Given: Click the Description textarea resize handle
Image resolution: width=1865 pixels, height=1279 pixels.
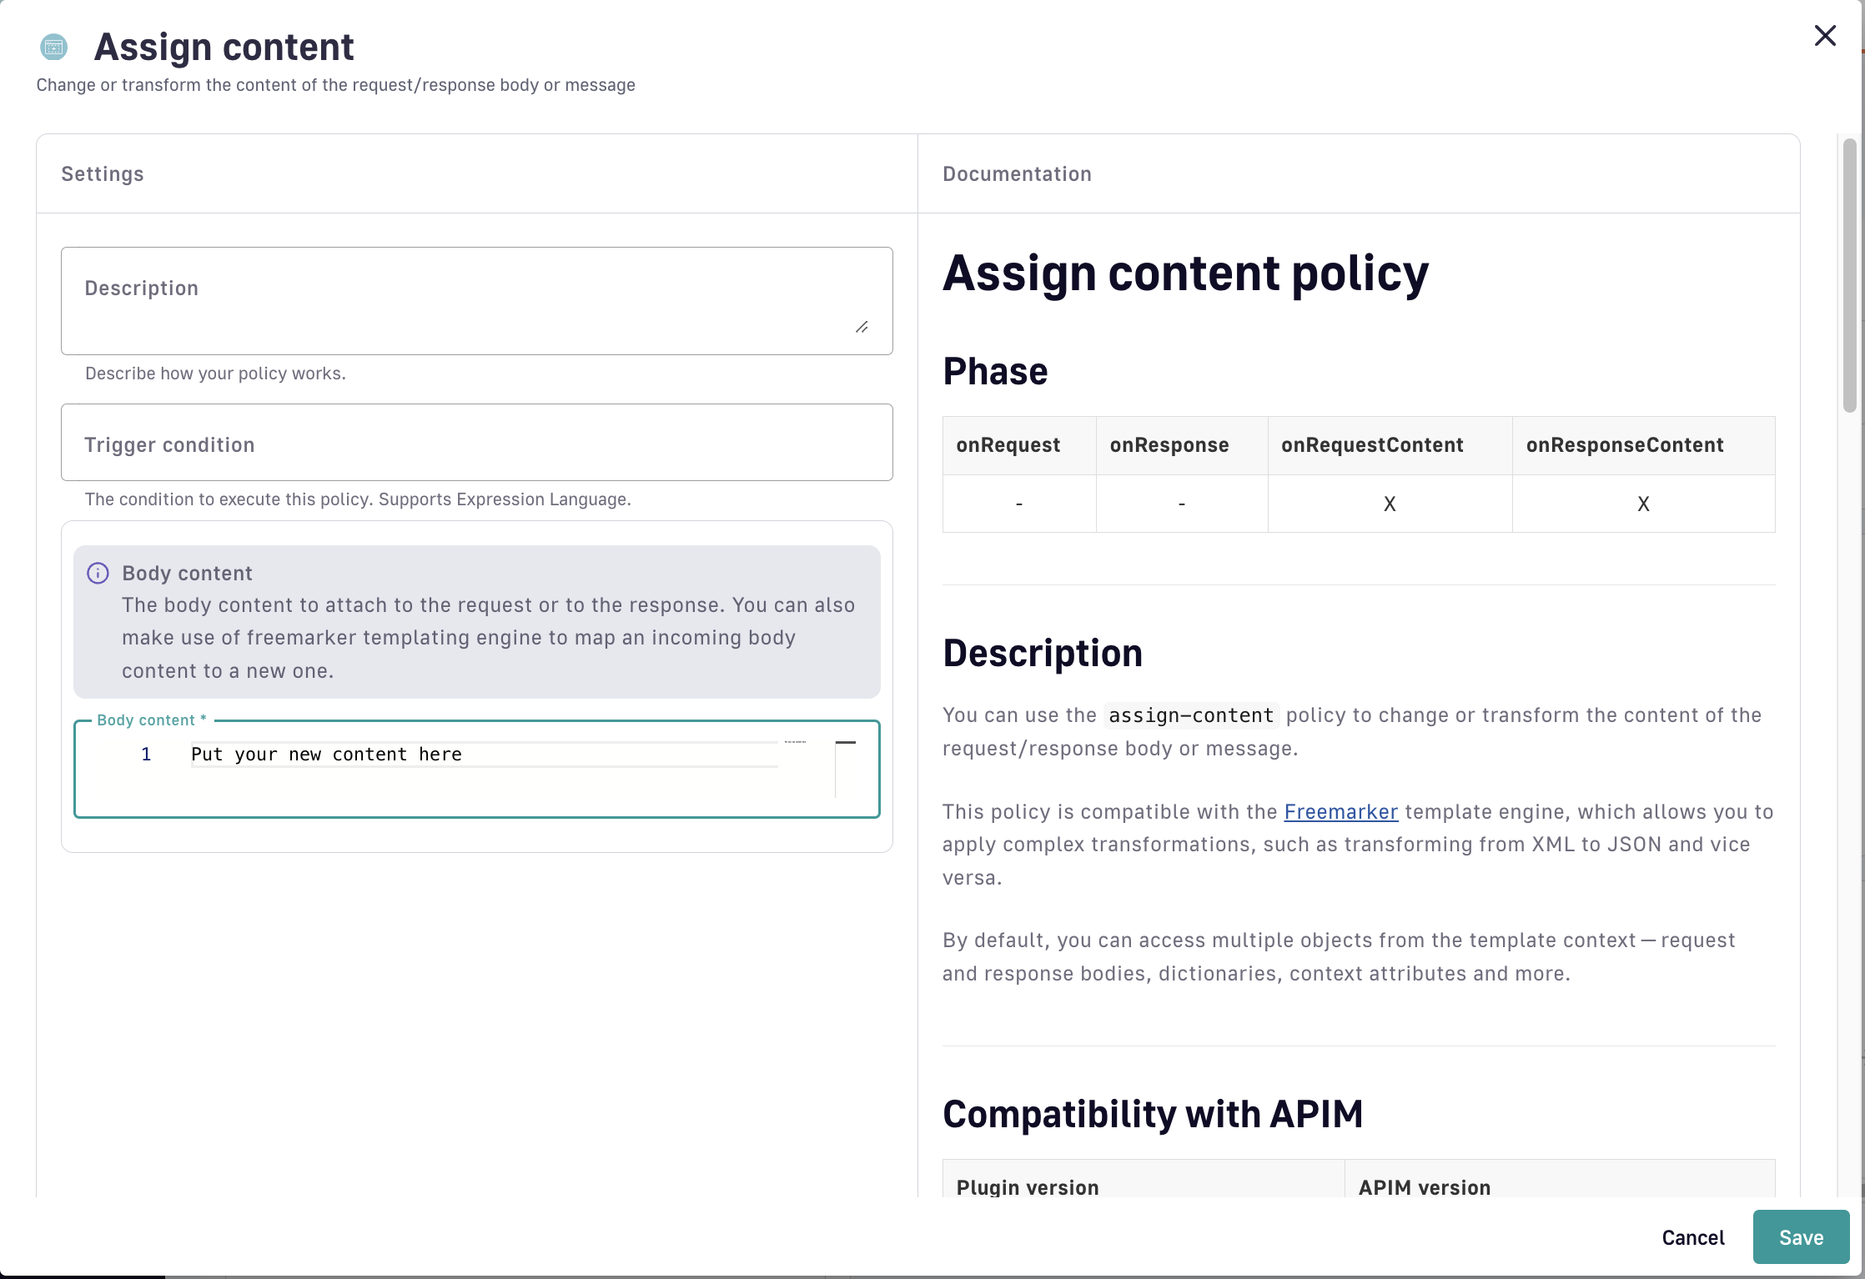Looking at the screenshot, I should (x=862, y=328).
